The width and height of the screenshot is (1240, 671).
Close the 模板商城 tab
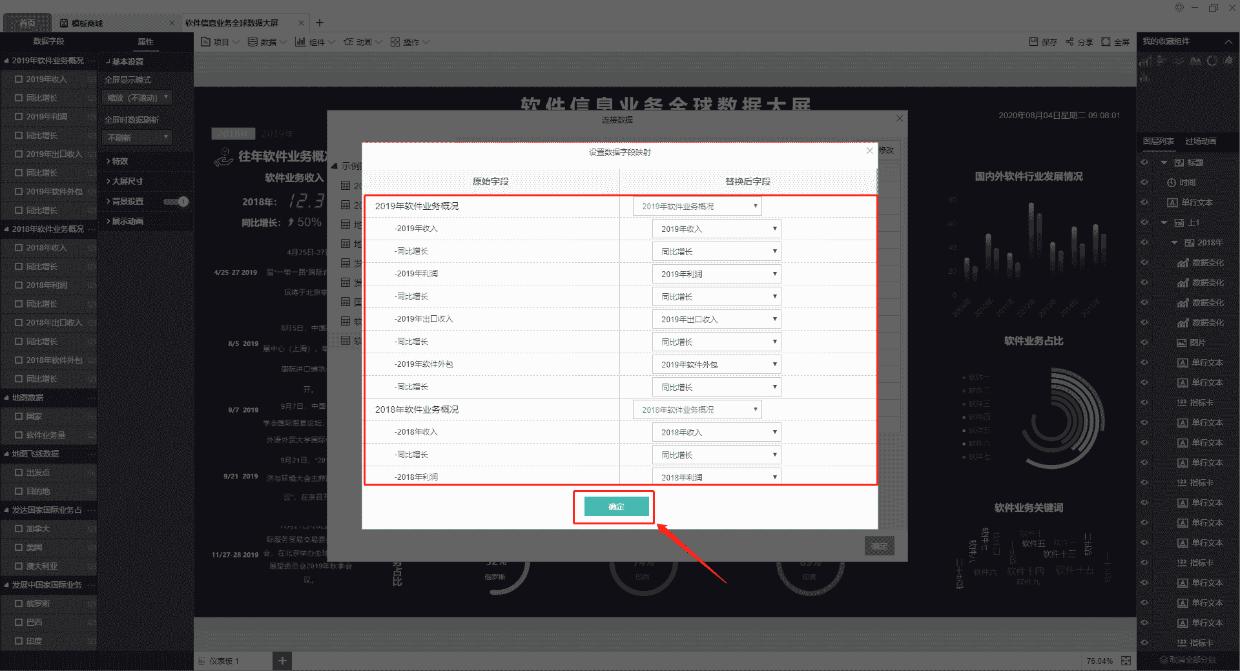[x=172, y=23]
